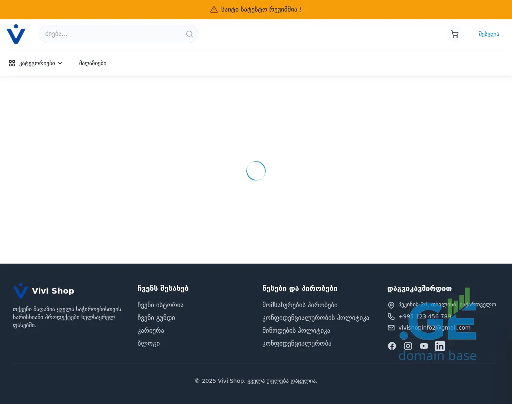
Task: Click the Vivi logo in the header
Action: point(16,34)
